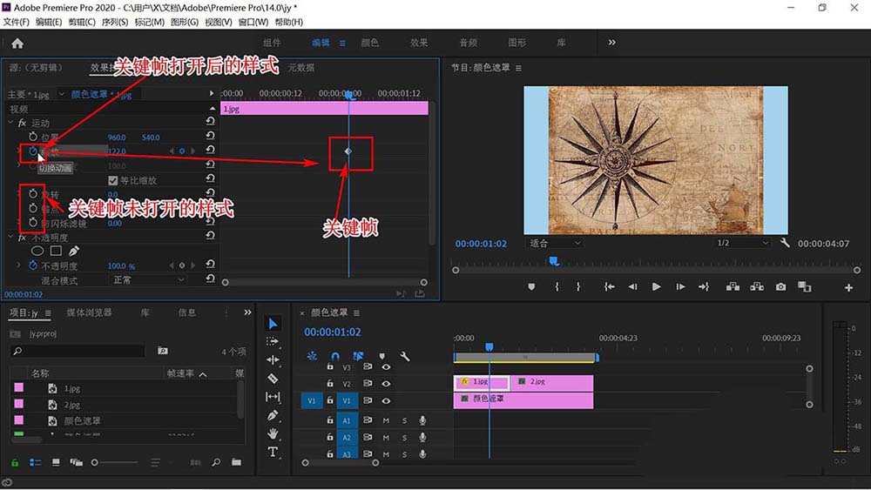Open timeline display settings wrench
The height and width of the screenshot is (490, 871).
click(404, 356)
